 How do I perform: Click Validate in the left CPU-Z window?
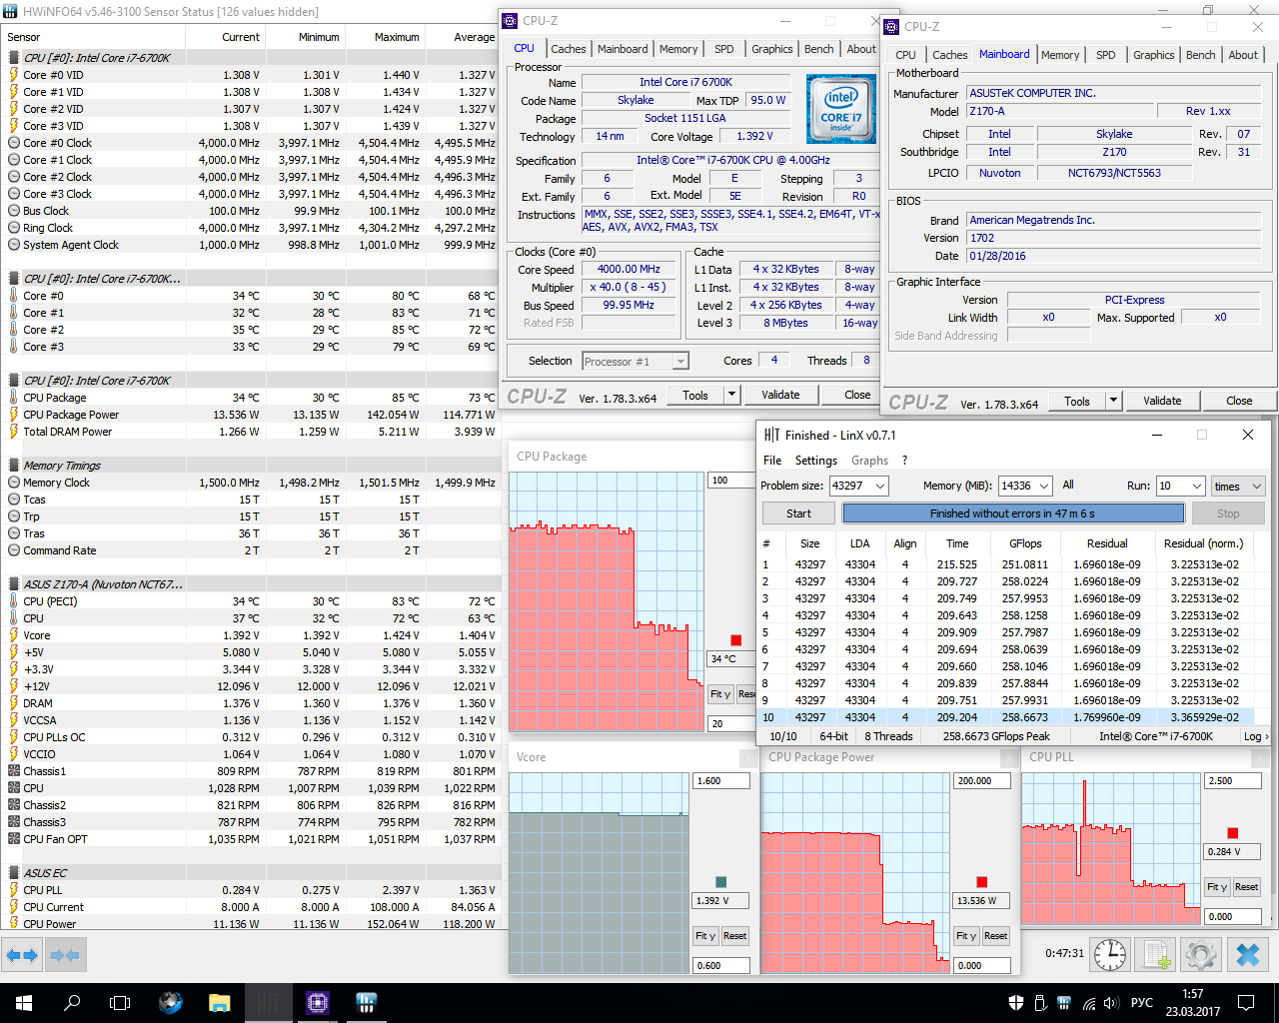780,395
